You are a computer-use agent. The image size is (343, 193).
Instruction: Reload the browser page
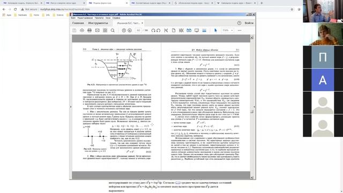tap(16, 10)
